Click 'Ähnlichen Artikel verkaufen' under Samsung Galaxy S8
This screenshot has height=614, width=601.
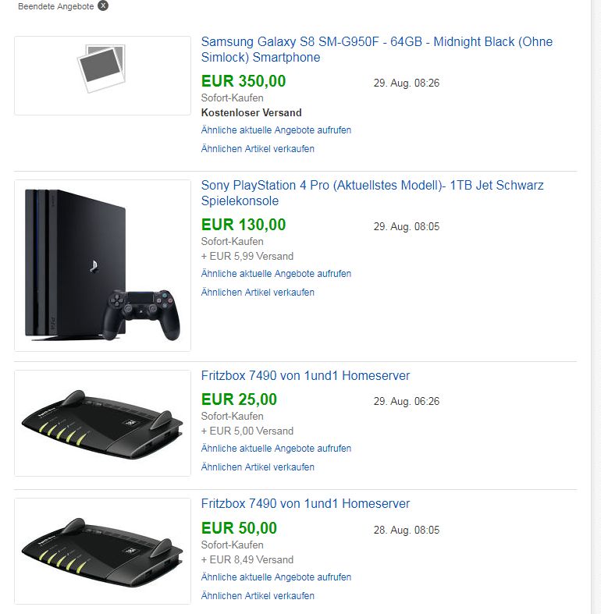click(258, 149)
